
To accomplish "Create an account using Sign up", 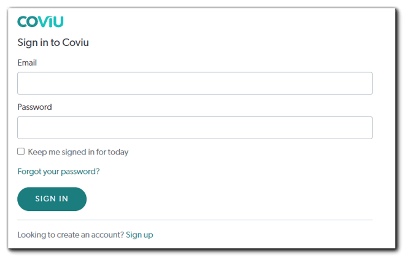I will tap(139, 235).
